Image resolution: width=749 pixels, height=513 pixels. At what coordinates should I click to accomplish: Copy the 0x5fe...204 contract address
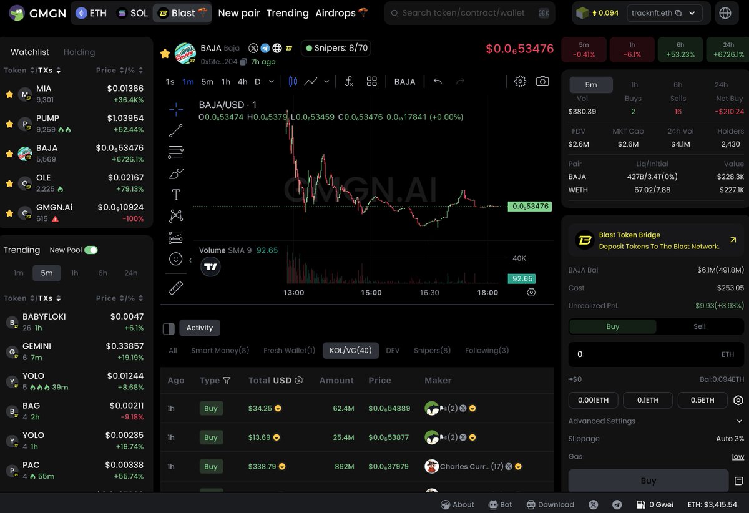tap(243, 62)
